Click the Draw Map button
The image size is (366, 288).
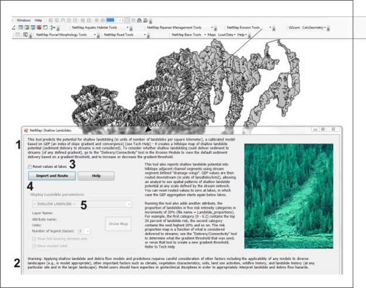click(118, 224)
